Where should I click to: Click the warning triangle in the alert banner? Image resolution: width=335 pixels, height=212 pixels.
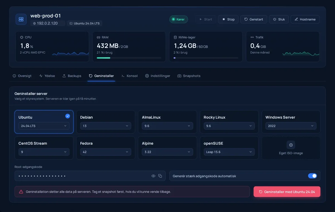pos(21,192)
